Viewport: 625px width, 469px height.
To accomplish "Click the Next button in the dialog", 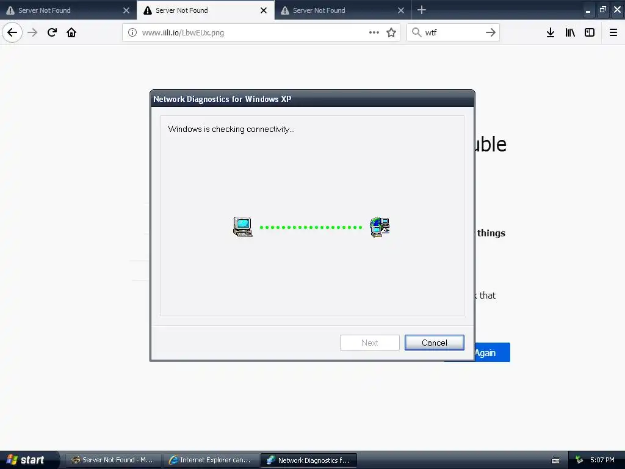I will tap(369, 343).
